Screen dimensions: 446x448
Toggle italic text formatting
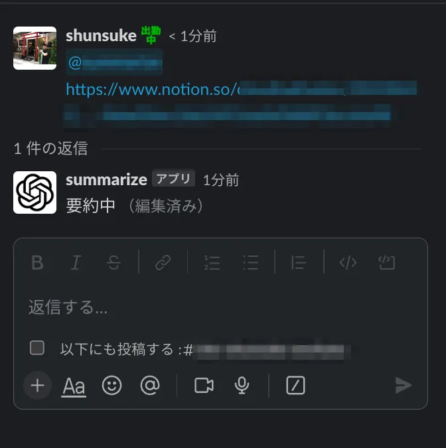[76, 262]
